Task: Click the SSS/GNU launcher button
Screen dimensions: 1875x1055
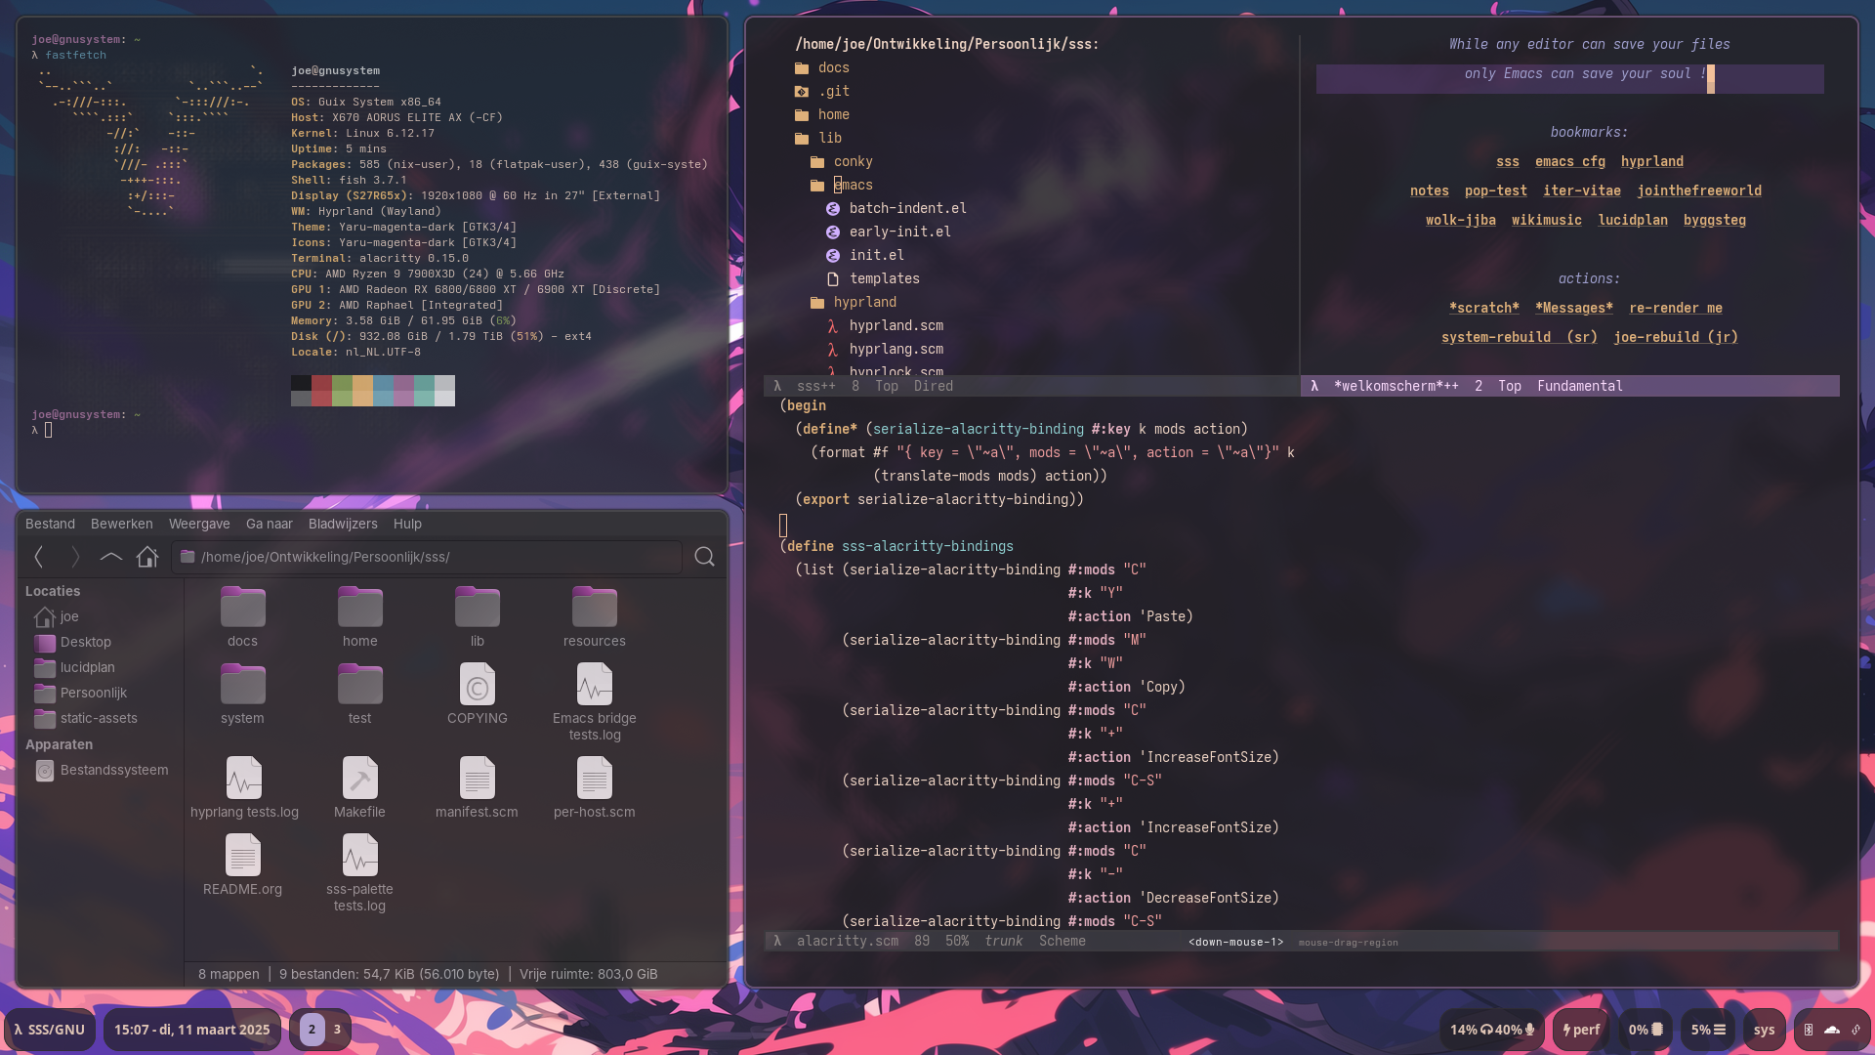Action: 49,1030
